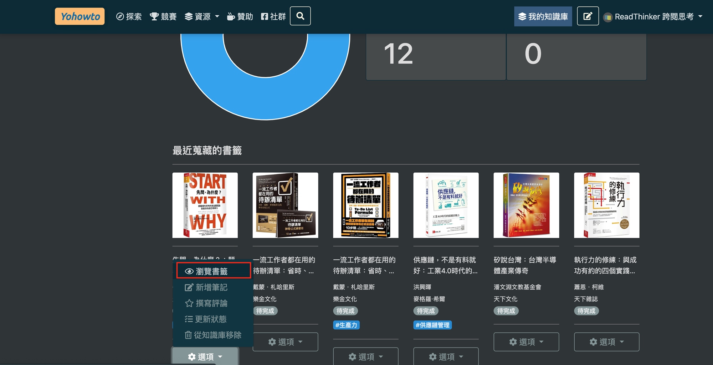Open ReadThinker 跨閱思考 user menu
Viewport: 713px width, 365px height.
click(x=653, y=17)
